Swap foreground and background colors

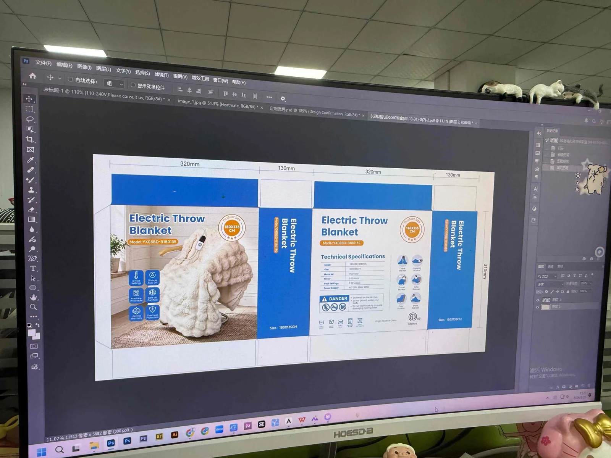(x=38, y=325)
